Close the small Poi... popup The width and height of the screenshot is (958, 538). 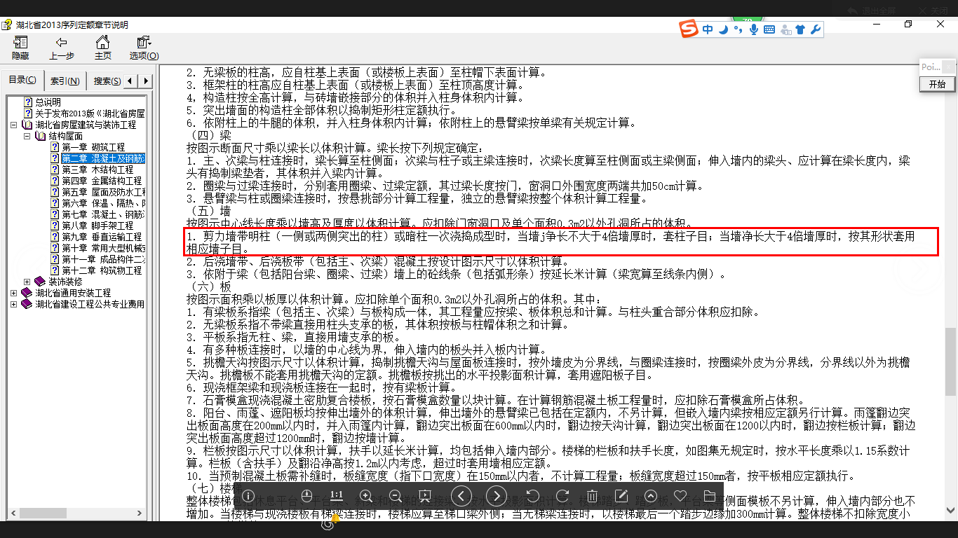tap(948, 67)
